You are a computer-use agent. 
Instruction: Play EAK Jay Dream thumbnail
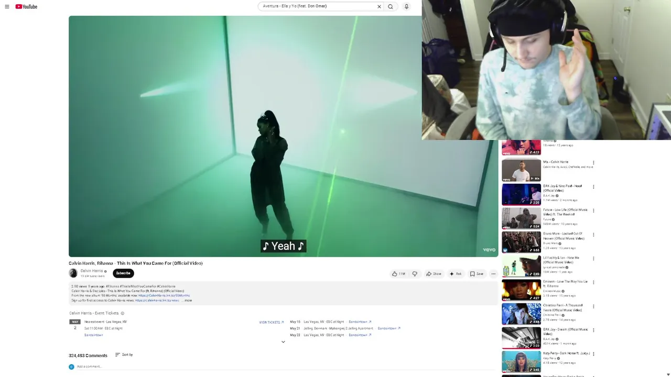521,338
